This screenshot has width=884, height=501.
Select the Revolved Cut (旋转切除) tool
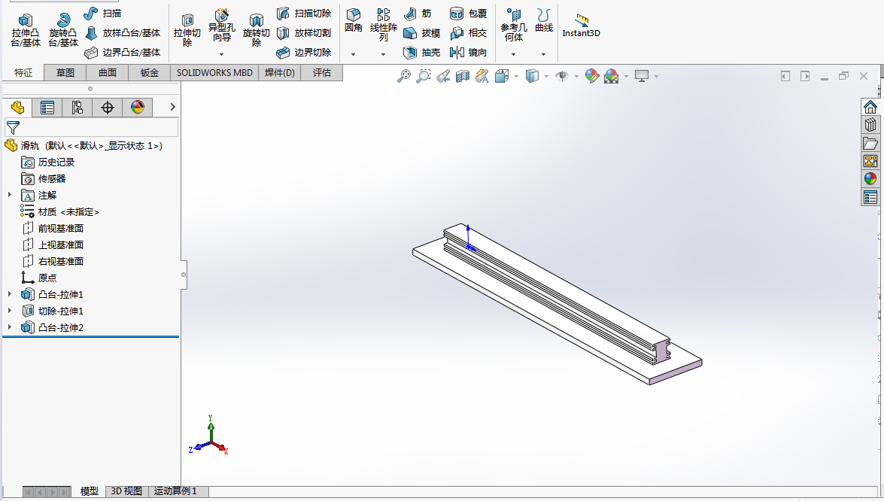click(257, 30)
